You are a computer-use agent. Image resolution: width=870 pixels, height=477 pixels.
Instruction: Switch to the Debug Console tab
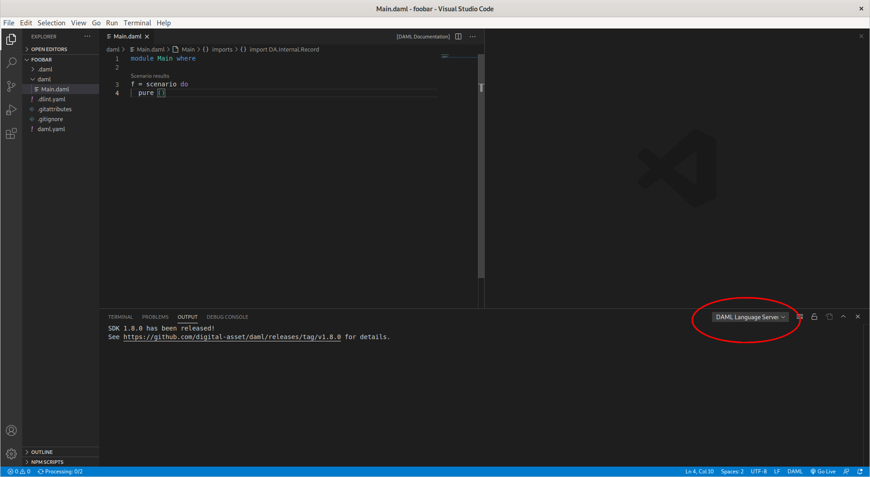coord(227,317)
